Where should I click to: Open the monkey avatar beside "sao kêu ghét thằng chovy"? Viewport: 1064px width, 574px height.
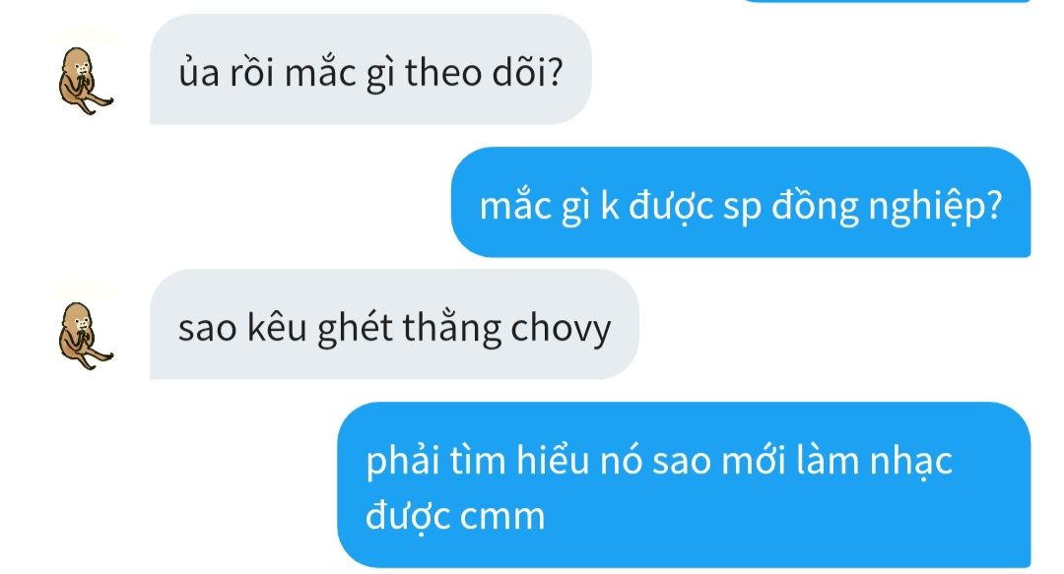[x=85, y=336]
